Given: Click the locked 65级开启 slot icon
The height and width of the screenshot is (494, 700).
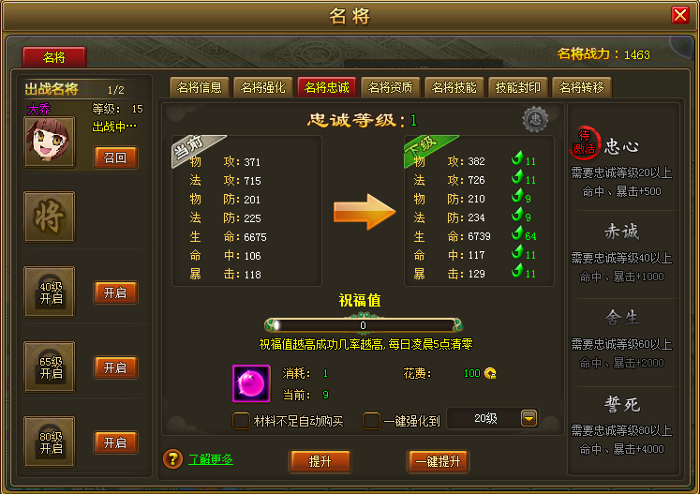Looking at the screenshot, I should pyautogui.click(x=50, y=367).
